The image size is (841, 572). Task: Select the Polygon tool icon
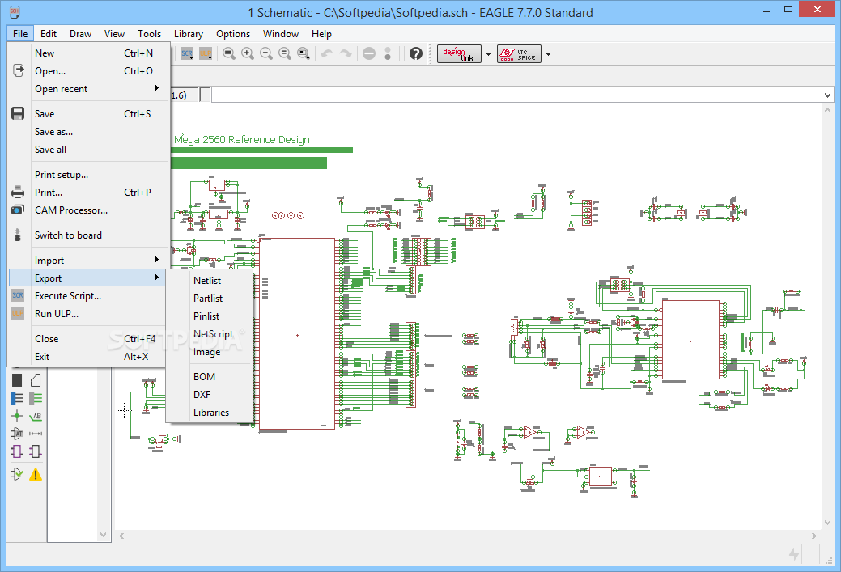point(36,380)
